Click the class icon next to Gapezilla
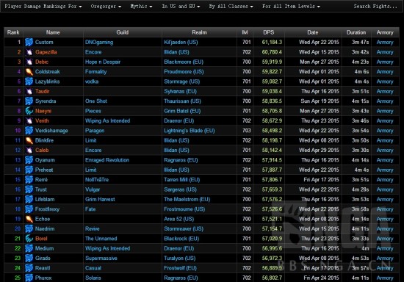Image resolution: width=404 pixels, height=282 pixels. [29, 52]
